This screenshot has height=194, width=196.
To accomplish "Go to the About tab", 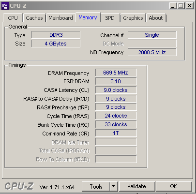I will pyautogui.click(x=156, y=18).
